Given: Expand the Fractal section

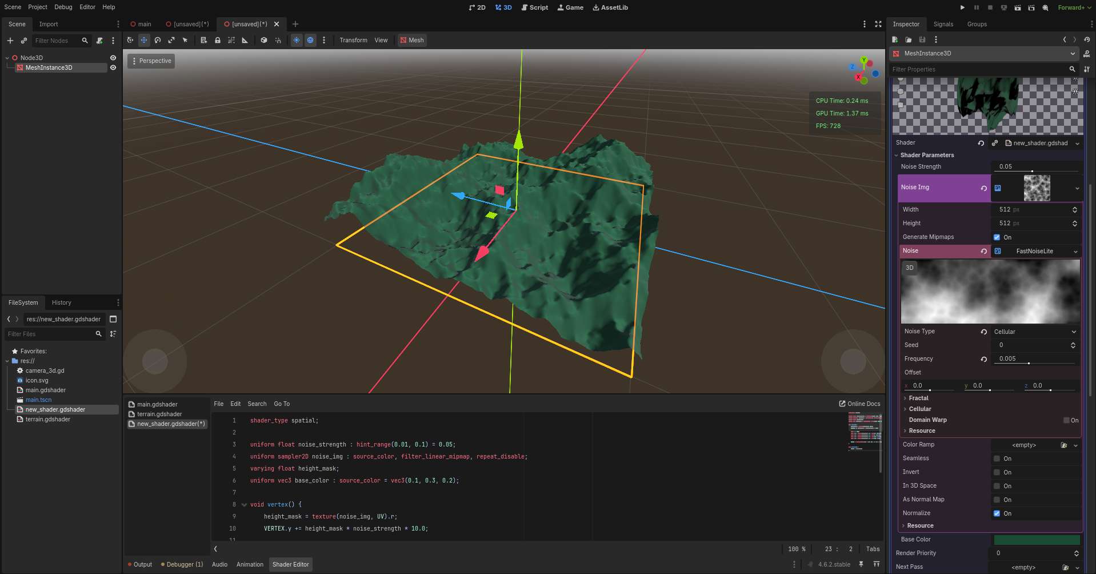Looking at the screenshot, I should pyautogui.click(x=918, y=398).
